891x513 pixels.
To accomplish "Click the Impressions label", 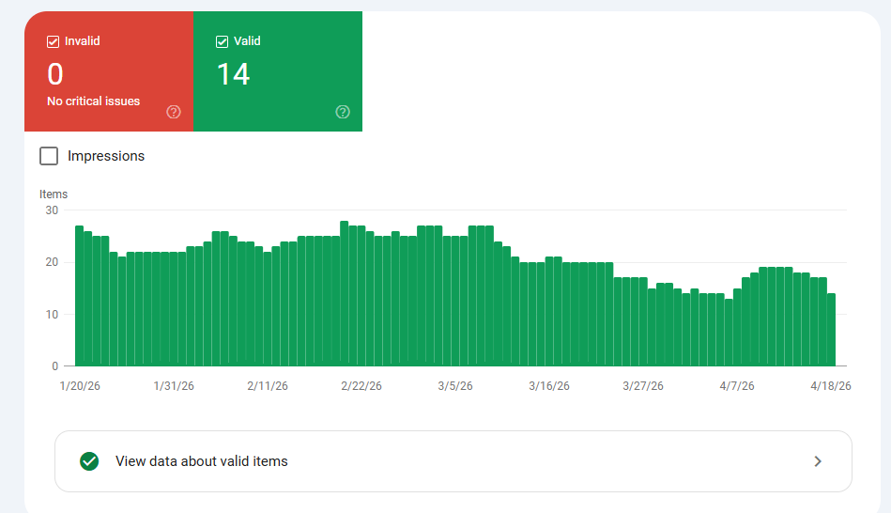I will 106,156.
